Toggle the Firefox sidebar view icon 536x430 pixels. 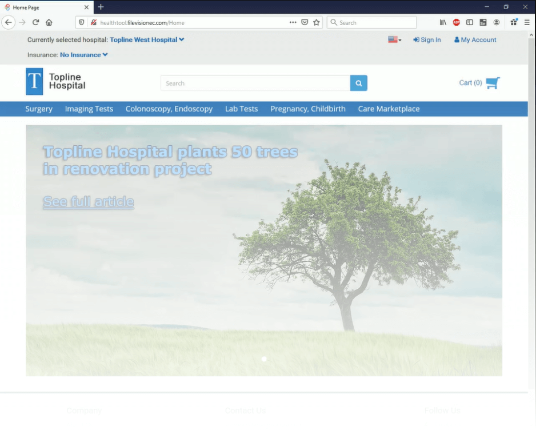(470, 22)
